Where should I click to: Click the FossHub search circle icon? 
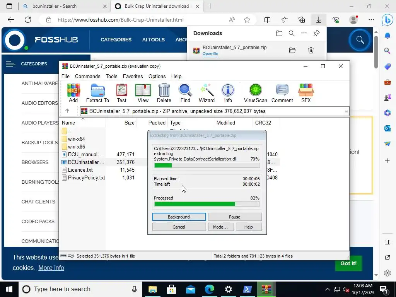click(x=360, y=40)
